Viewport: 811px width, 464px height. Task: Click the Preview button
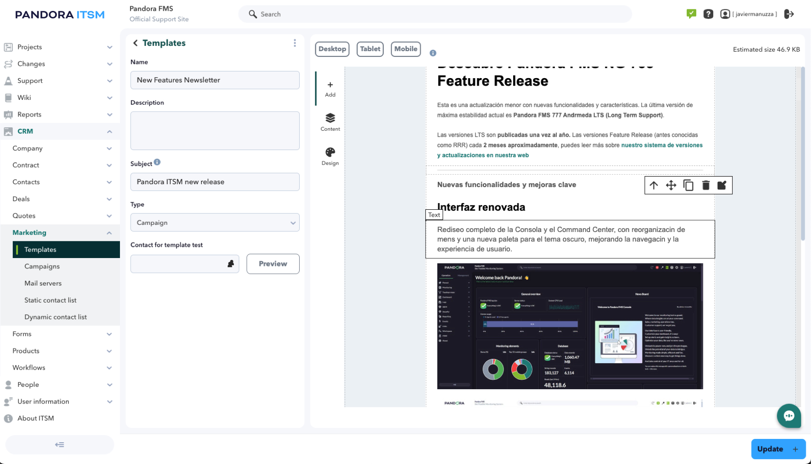(x=273, y=264)
